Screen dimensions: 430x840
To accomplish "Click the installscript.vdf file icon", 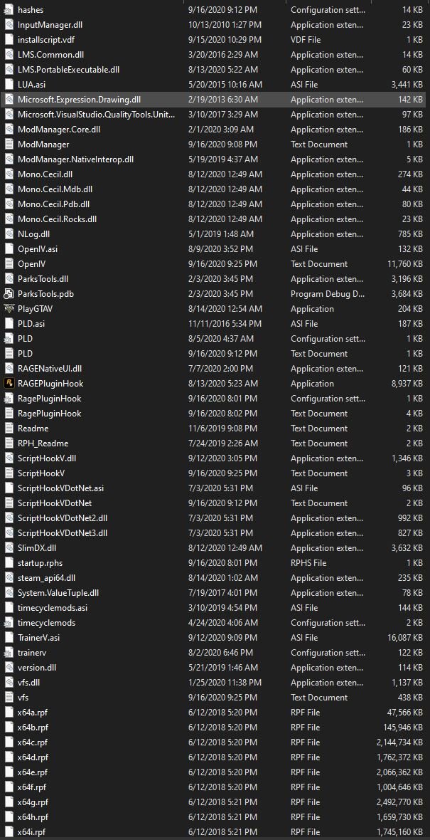I will 9,40.
